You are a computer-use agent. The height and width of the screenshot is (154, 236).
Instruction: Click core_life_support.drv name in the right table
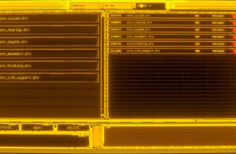tap(143, 51)
